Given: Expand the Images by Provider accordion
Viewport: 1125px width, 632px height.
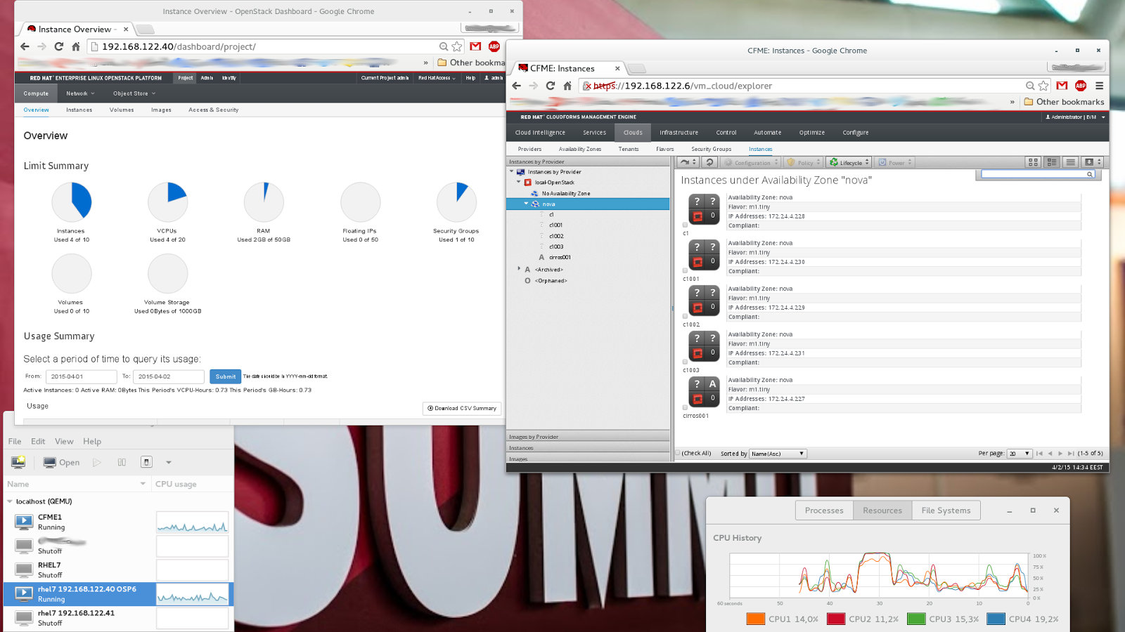Looking at the screenshot, I should (x=588, y=437).
